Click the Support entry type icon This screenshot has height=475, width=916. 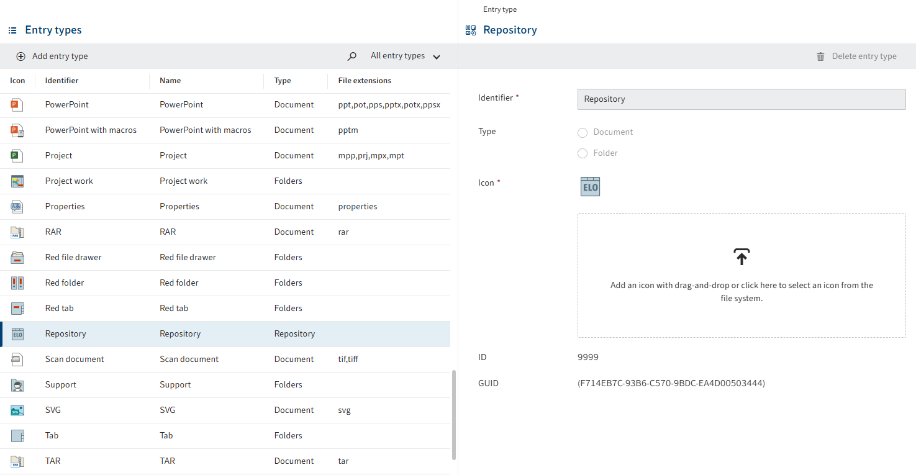(17, 385)
